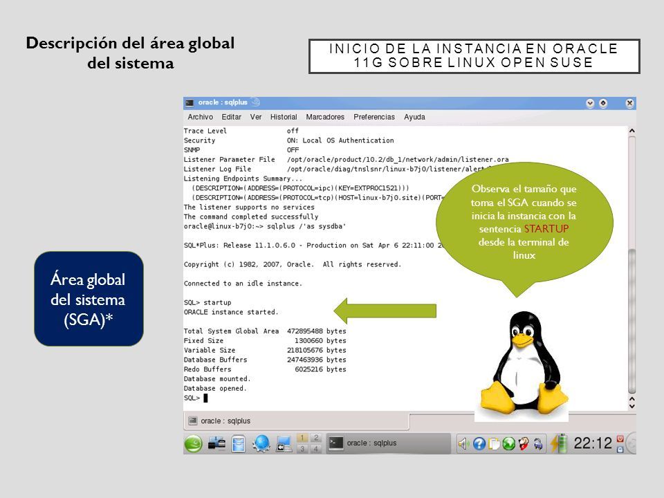Image resolution: width=664 pixels, height=498 pixels.
Task: Open the Archivo menu
Action: click(201, 117)
